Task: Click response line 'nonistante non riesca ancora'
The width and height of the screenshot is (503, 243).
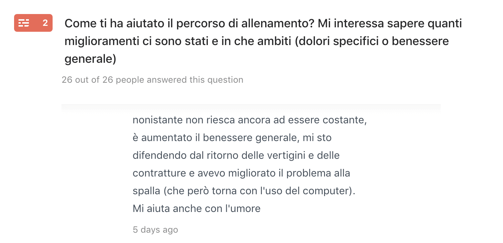Action: pyautogui.click(x=250, y=120)
